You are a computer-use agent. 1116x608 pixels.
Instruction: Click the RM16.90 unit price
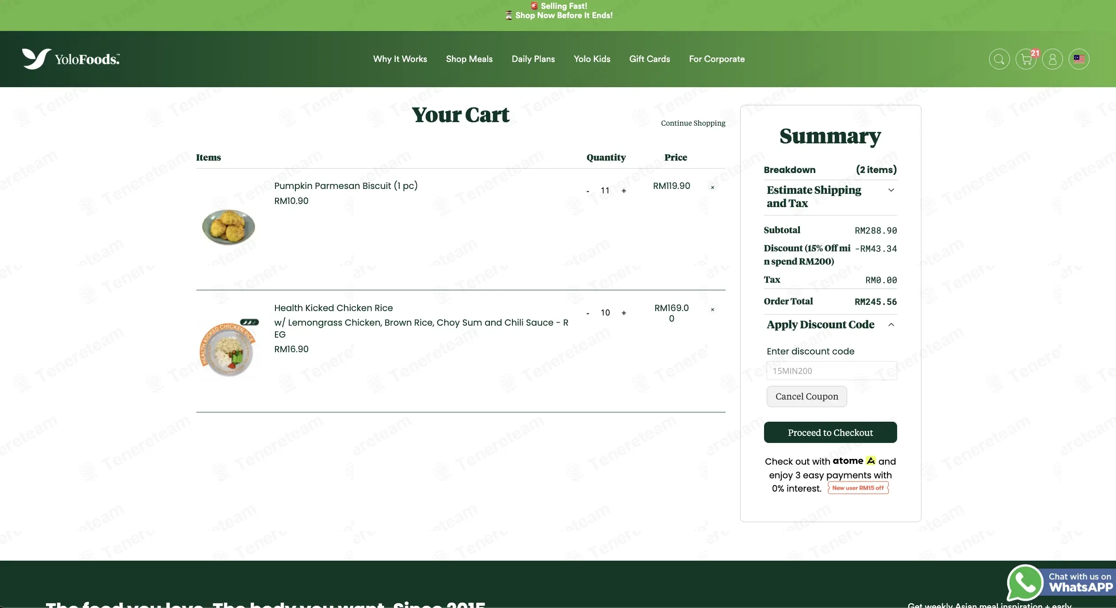291,349
